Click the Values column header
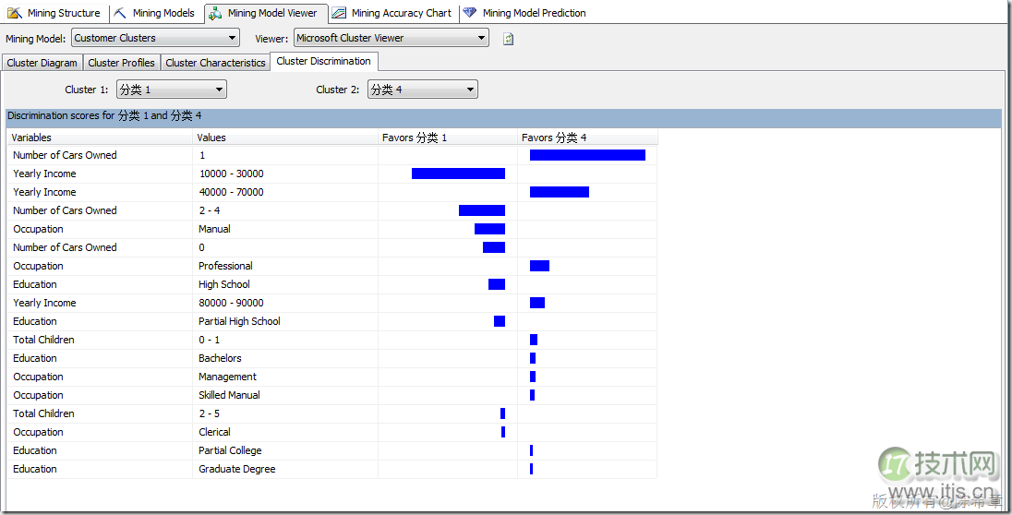This screenshot has width=1012, height=515. (x=286, y=138)
